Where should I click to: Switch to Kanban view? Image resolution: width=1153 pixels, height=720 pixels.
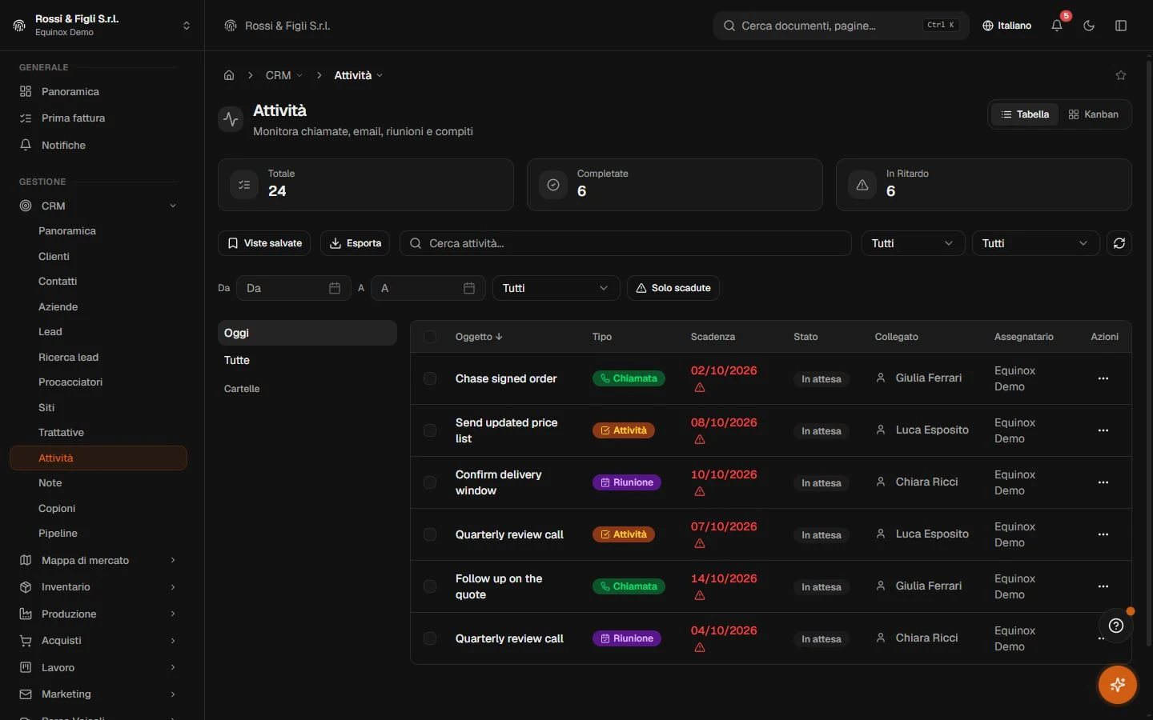(1094, 114)
